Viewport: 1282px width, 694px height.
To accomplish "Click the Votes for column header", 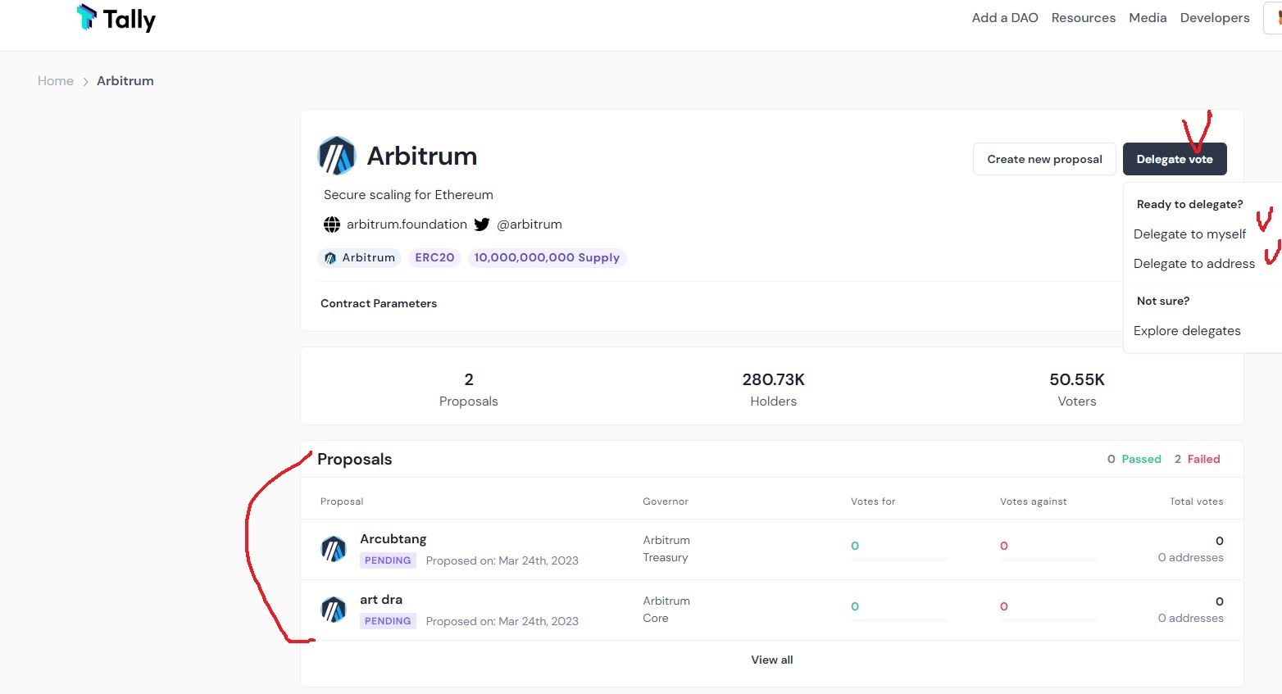I will [x=873, y=501].
